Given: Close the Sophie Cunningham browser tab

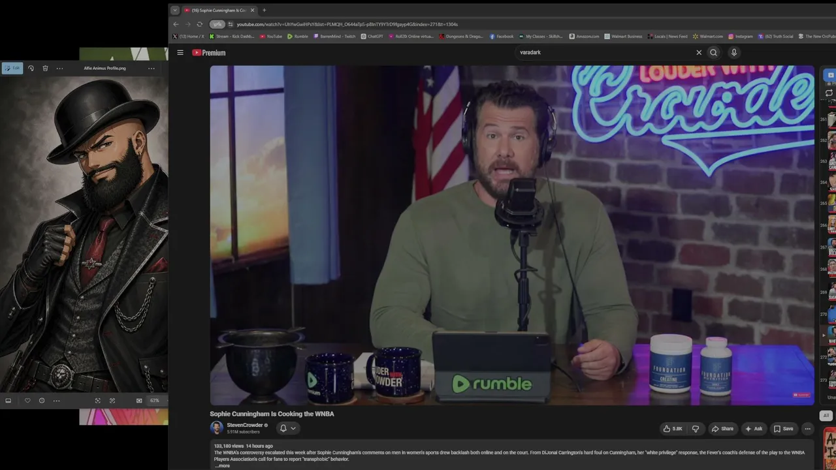Looking at the screenshot, I should click(252, 10).
